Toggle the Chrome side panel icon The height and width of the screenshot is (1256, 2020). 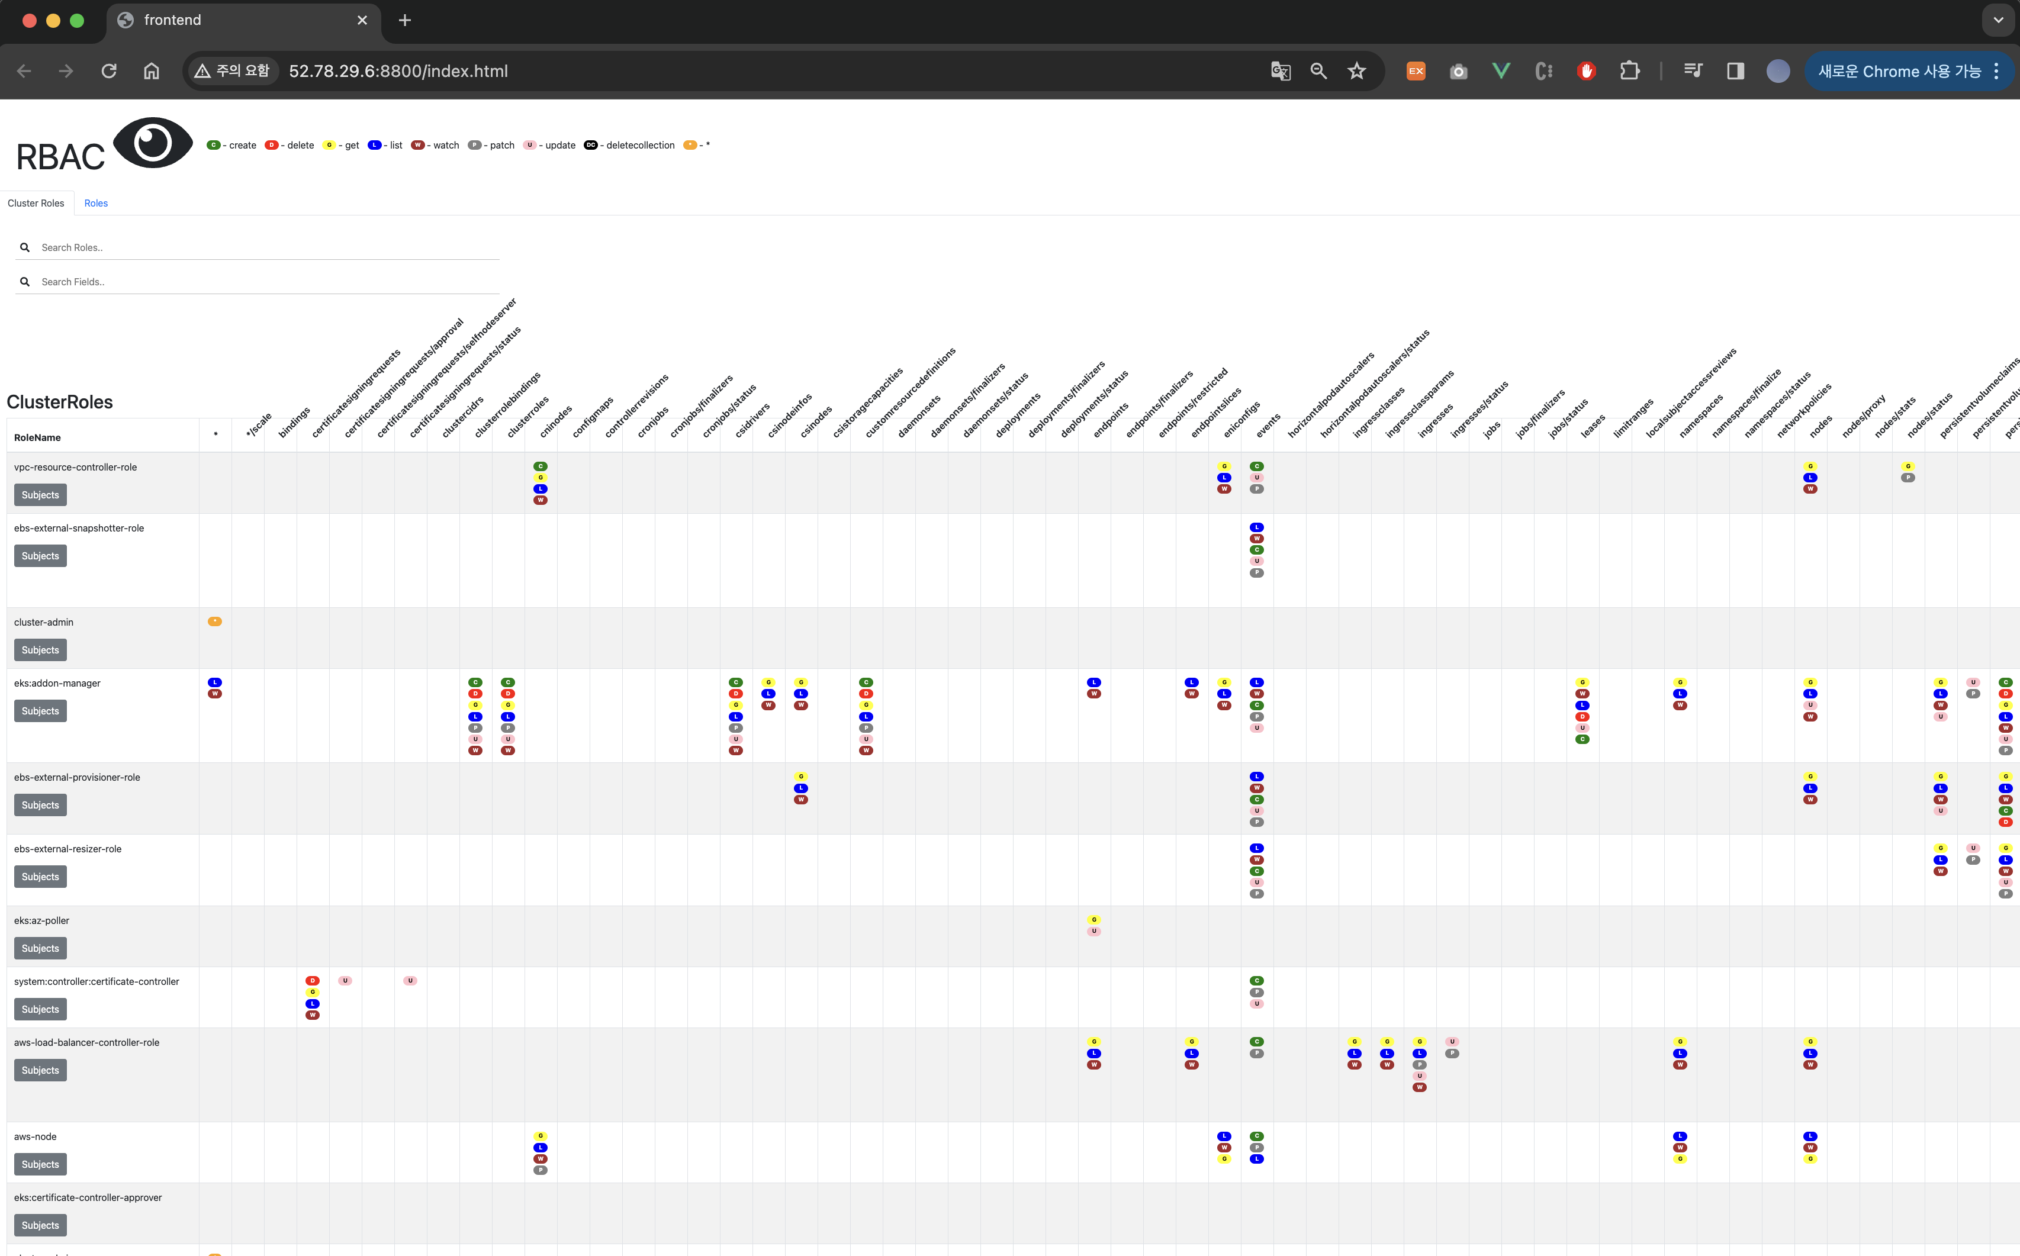tap(1735, 72)
